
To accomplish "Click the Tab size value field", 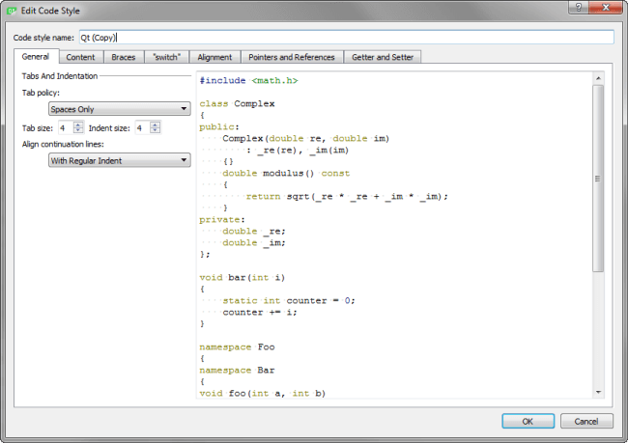I will click(66, 128).
